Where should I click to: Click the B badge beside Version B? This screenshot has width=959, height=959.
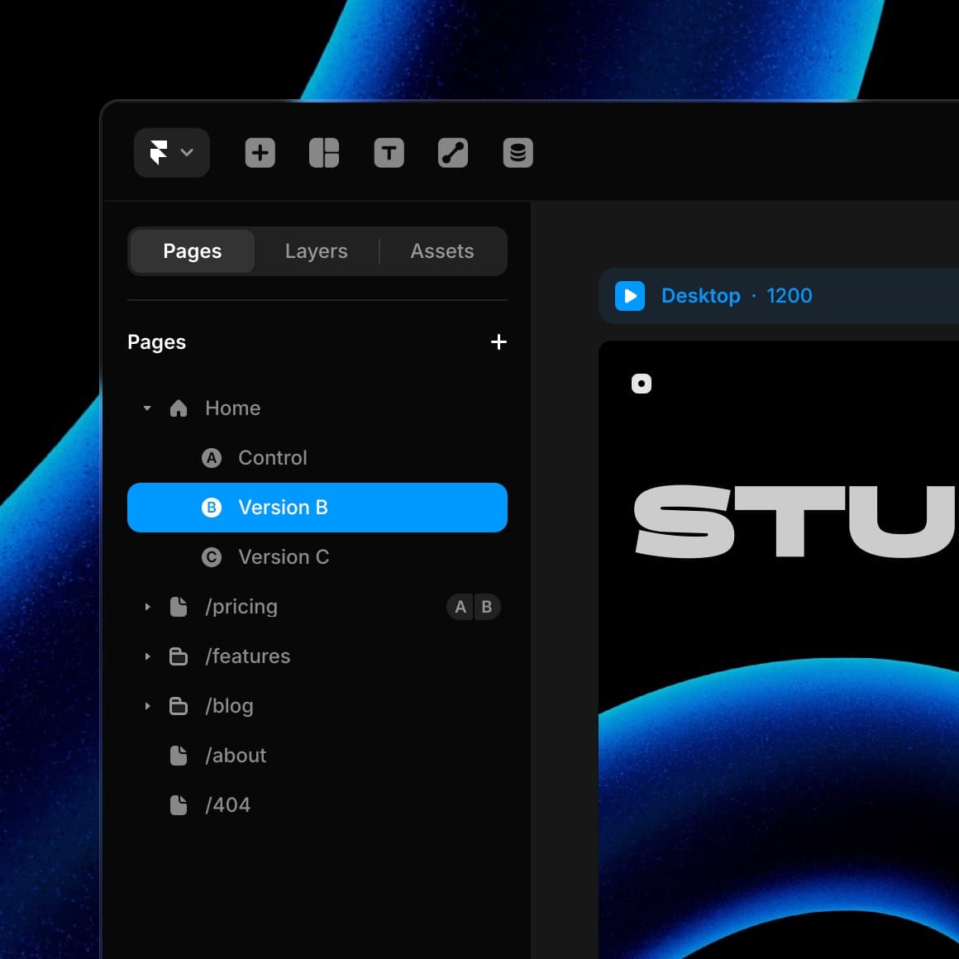212,508
